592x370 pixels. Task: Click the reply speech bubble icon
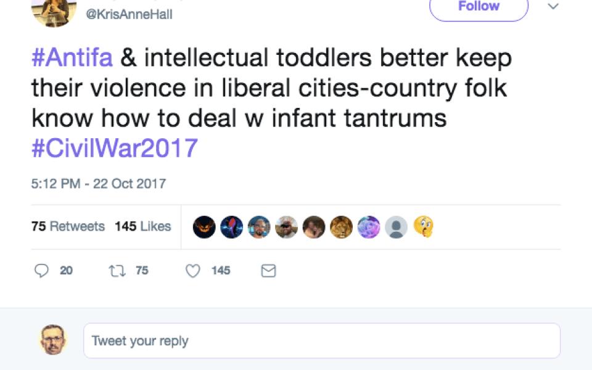coord(42,271)
